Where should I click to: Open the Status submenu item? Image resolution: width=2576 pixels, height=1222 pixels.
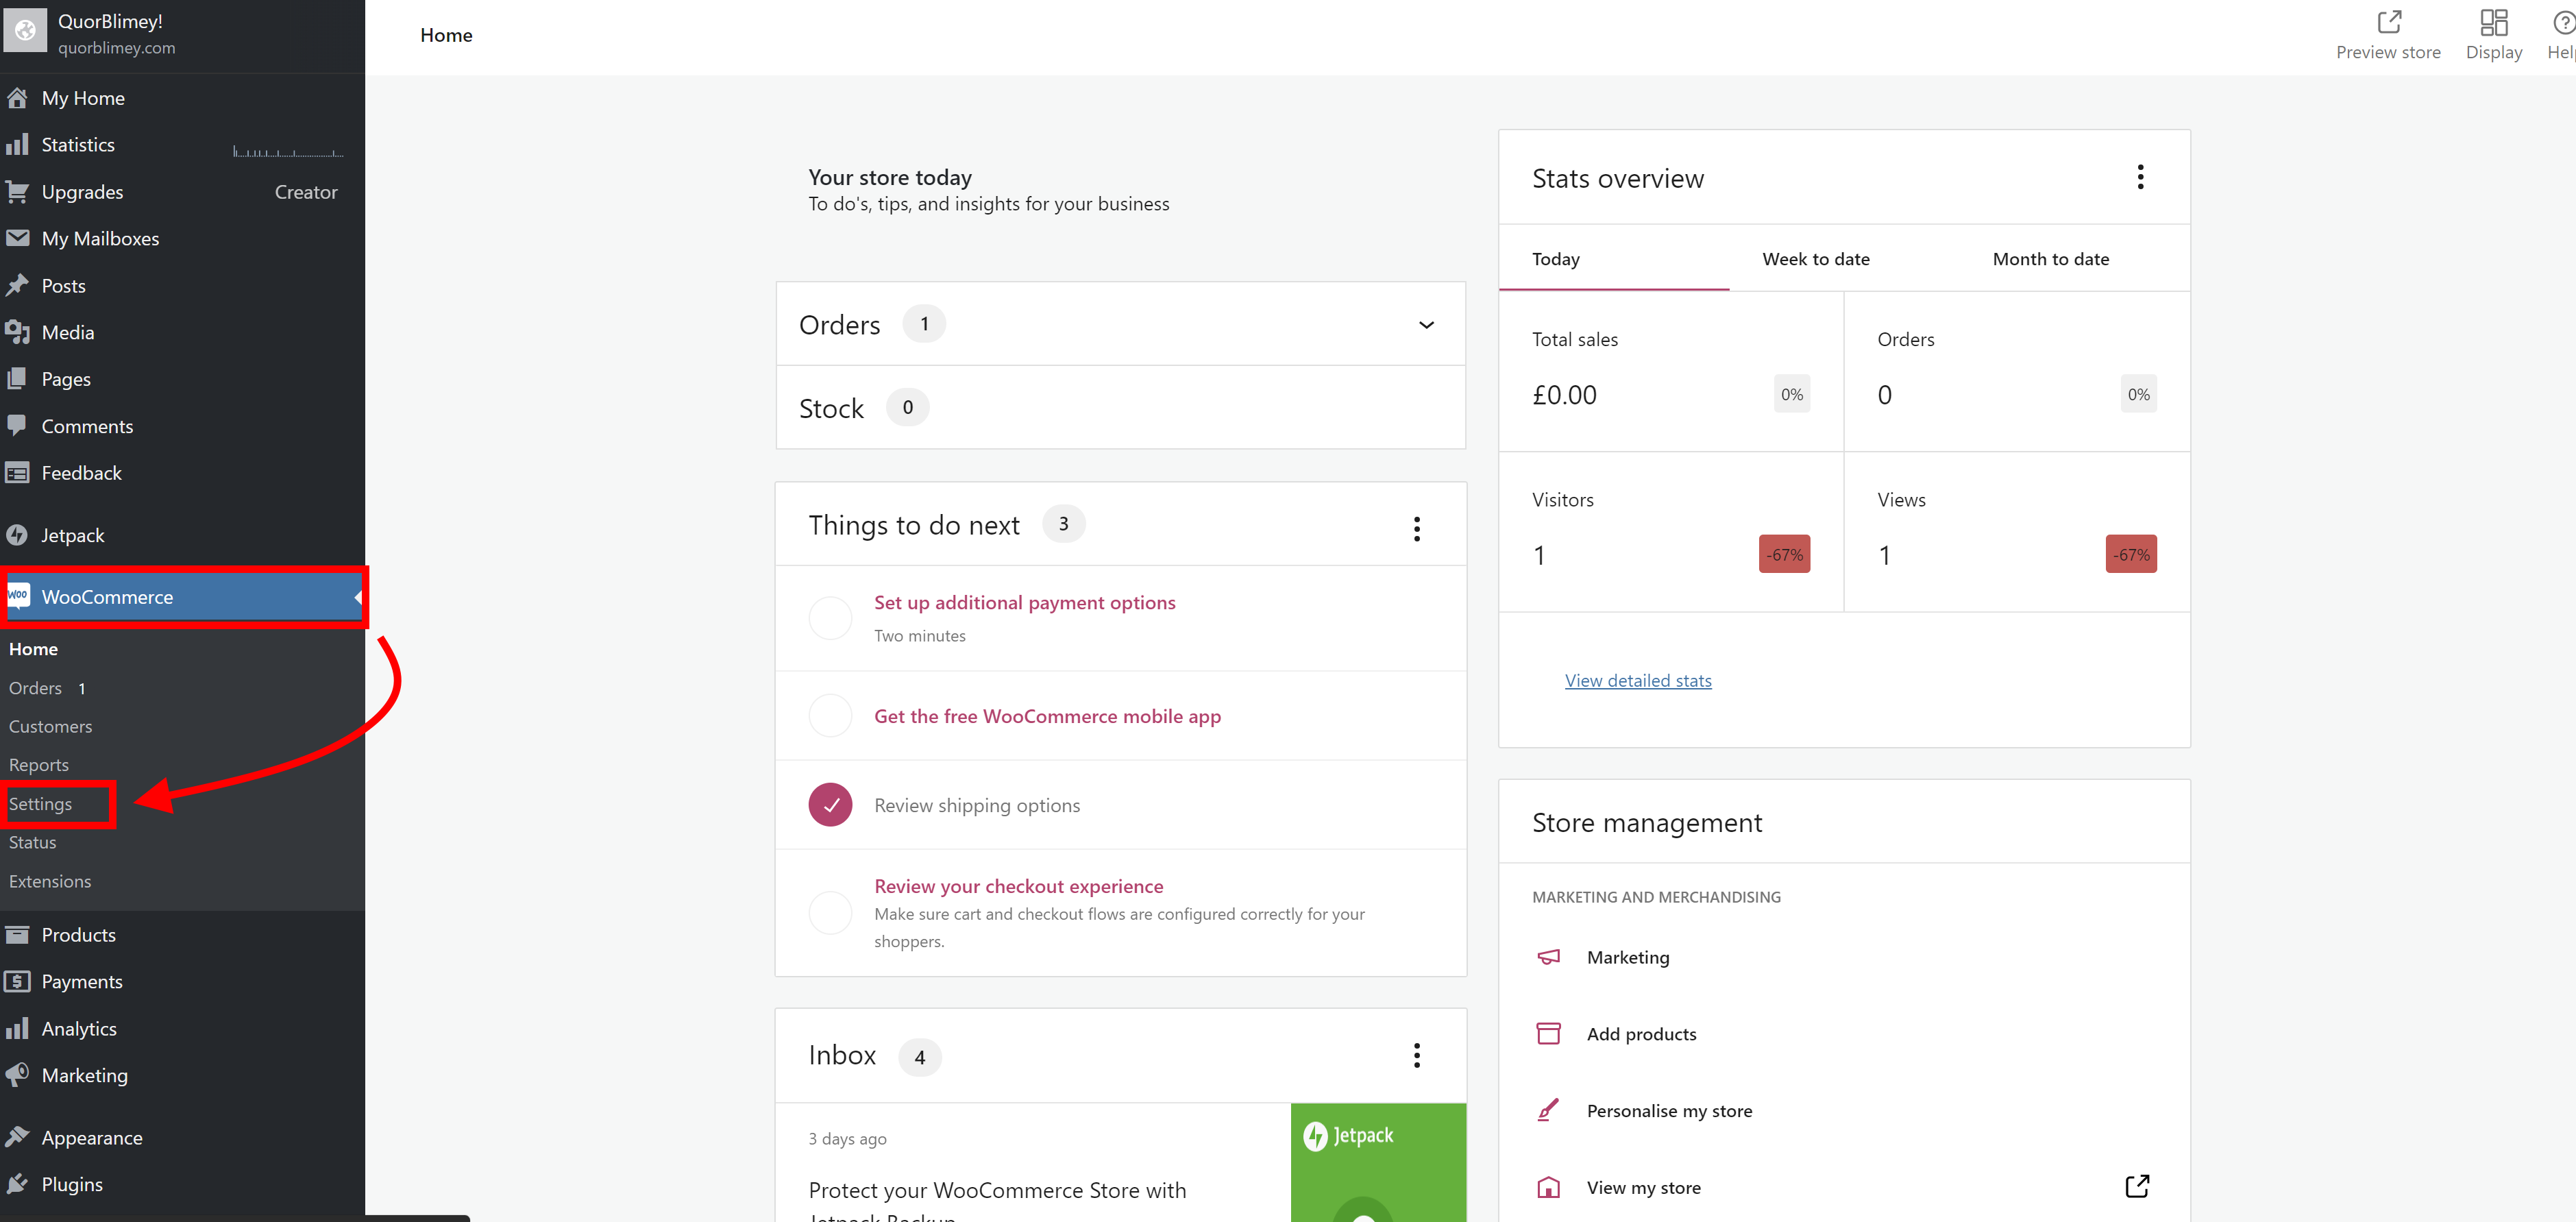(x=32, y=842)
